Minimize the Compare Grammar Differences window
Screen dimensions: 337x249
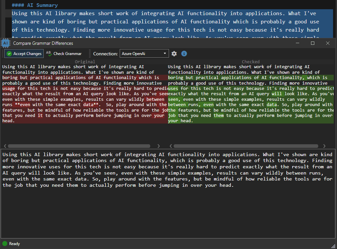[298, 43]
